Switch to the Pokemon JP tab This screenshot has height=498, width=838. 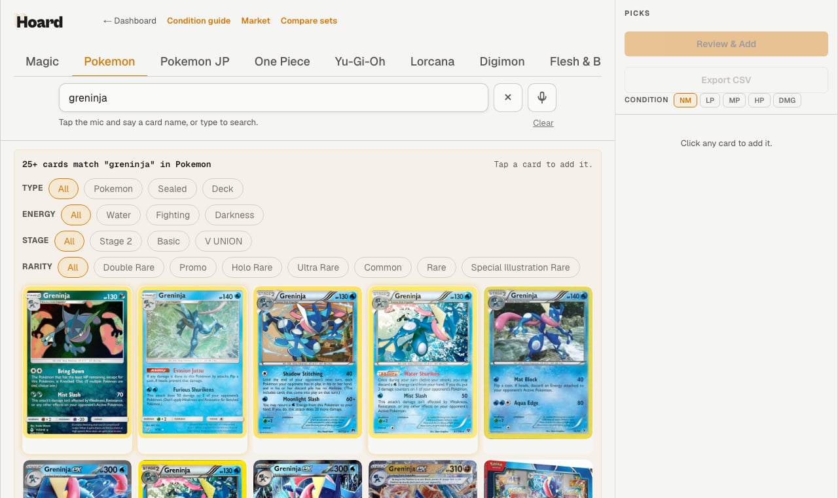[x=195, y=62]
